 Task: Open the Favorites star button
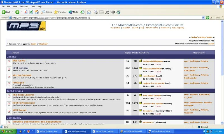coord(60,12)
